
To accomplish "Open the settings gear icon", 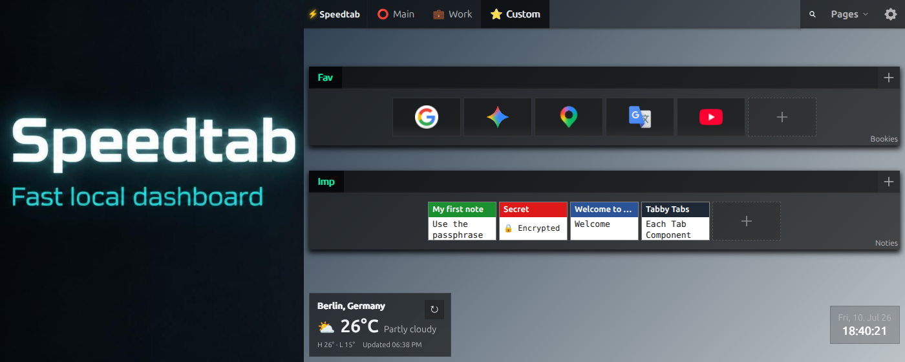I will 891,14.
